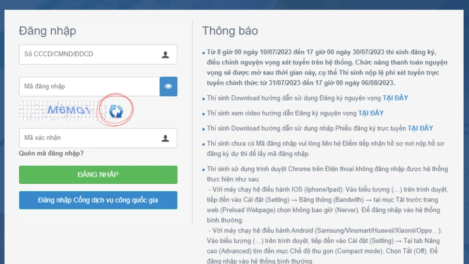Open TẠI ĐÂY link for Phiếu đăng ký trực tuyến
This screenshot has height=264, width=469.
coord(420,128)
